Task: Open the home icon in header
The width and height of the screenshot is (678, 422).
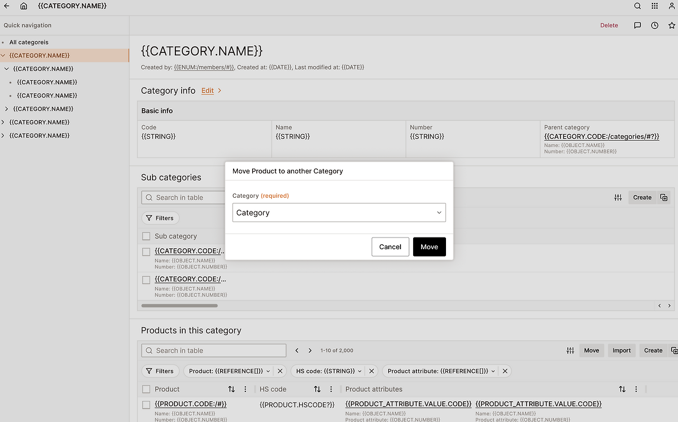Action: tap(24, 6)
